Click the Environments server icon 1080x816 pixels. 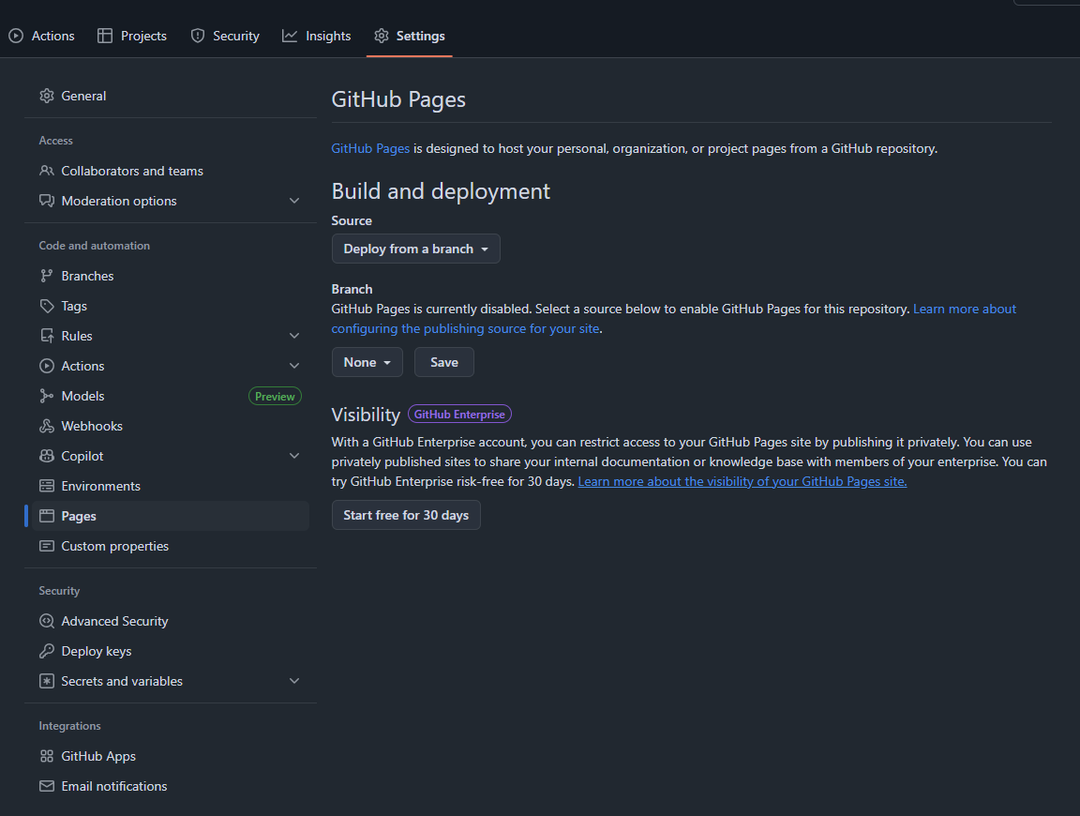click(x=47, y=486)
